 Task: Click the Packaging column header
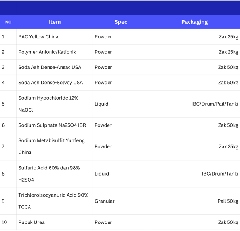(x=194, y=22)
